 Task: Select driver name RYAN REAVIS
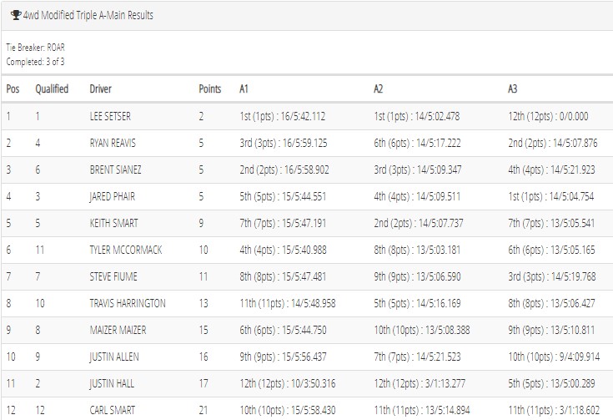(113, 143)
